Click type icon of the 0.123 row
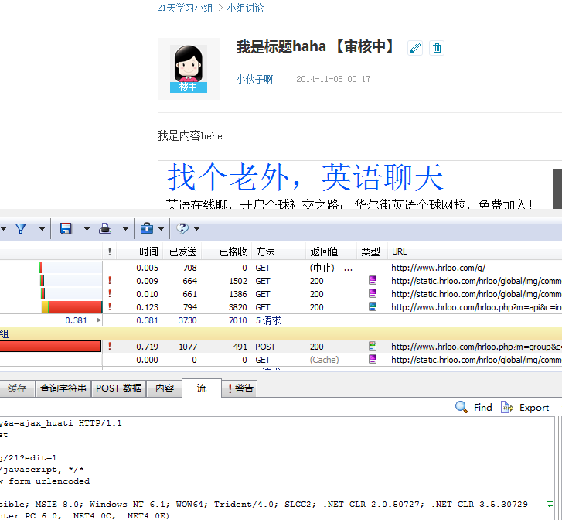 click(373, 306)
